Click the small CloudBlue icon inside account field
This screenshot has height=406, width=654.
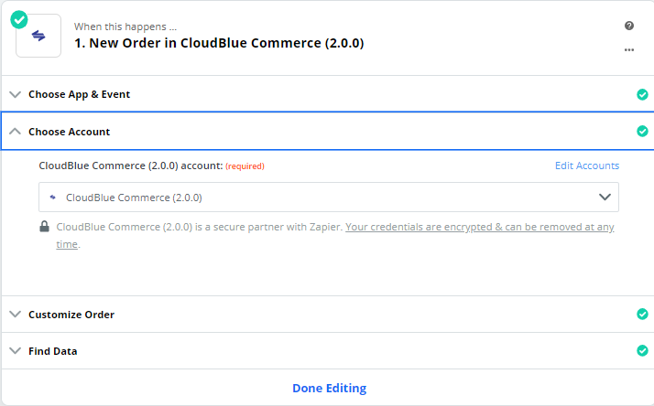(x=52, y=198)
